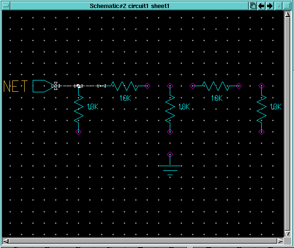Click the wire junction above the first vertical resistor
Image resolution: width=294 pixels, height=248 pixels.
tap(79, 86)
